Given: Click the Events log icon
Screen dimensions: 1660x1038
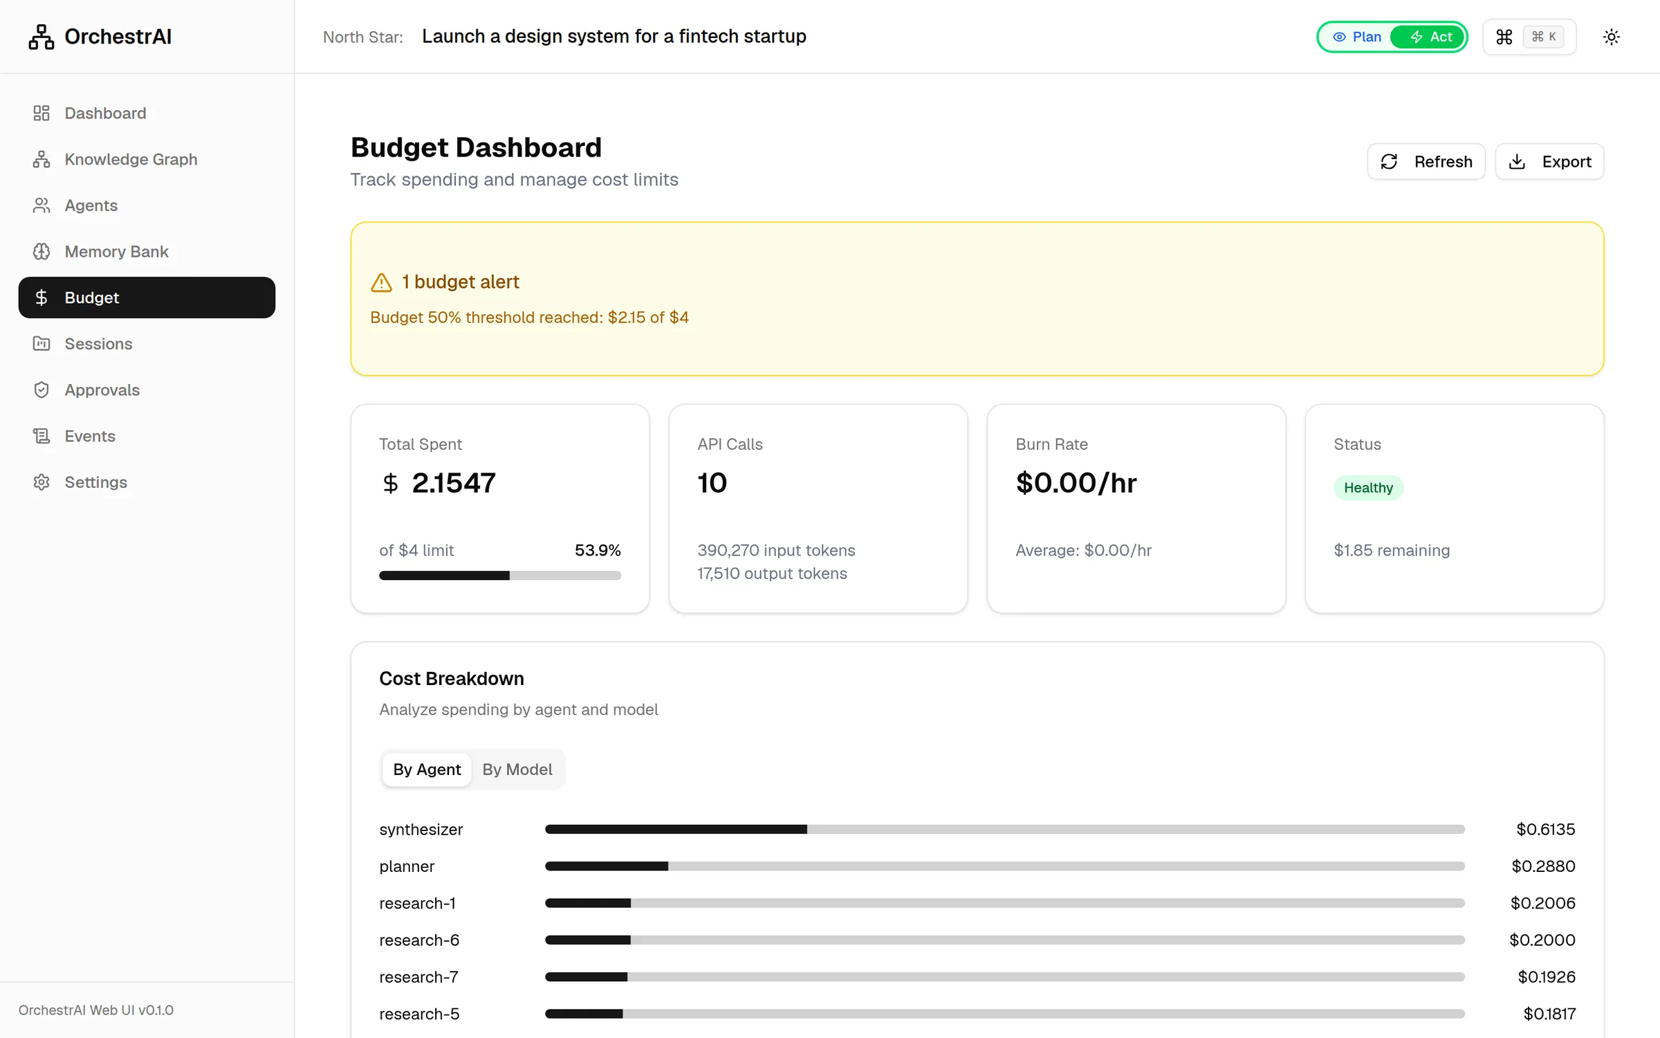Looking at the screenshot, I should pyautogui.click(x=41, y=436).
